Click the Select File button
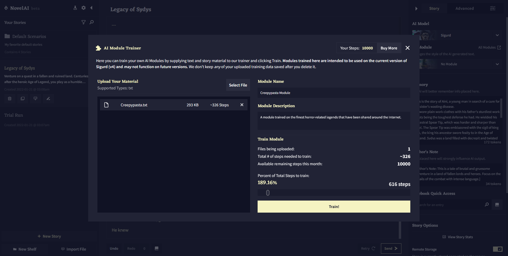The height and width of the screenshot is (256, 508). (x=238, y=85)
